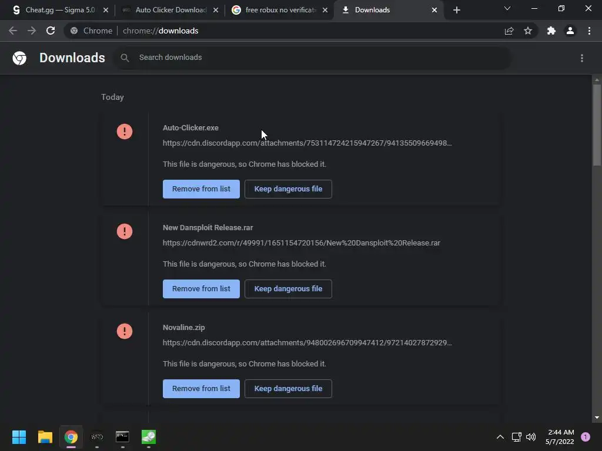Click the Novaline.zip file name

[183, 328]
